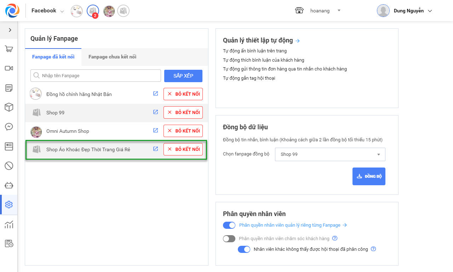
Task: Open the reports chart sidebar icon
Action: point(9,224)
